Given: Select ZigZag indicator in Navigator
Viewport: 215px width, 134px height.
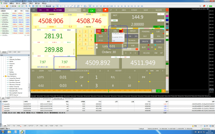Looking at the screenshot, I should pos(11,72).
